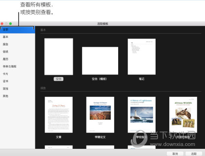This screenshot has width=205, height=156.
Task: Select the African Wildlife visual report thumbnail
Action: click(183, 115)
